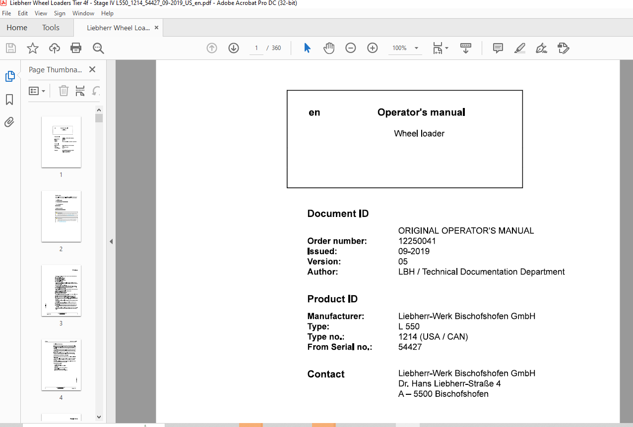Open thumbnail options list icon

[x=34, y=91]
